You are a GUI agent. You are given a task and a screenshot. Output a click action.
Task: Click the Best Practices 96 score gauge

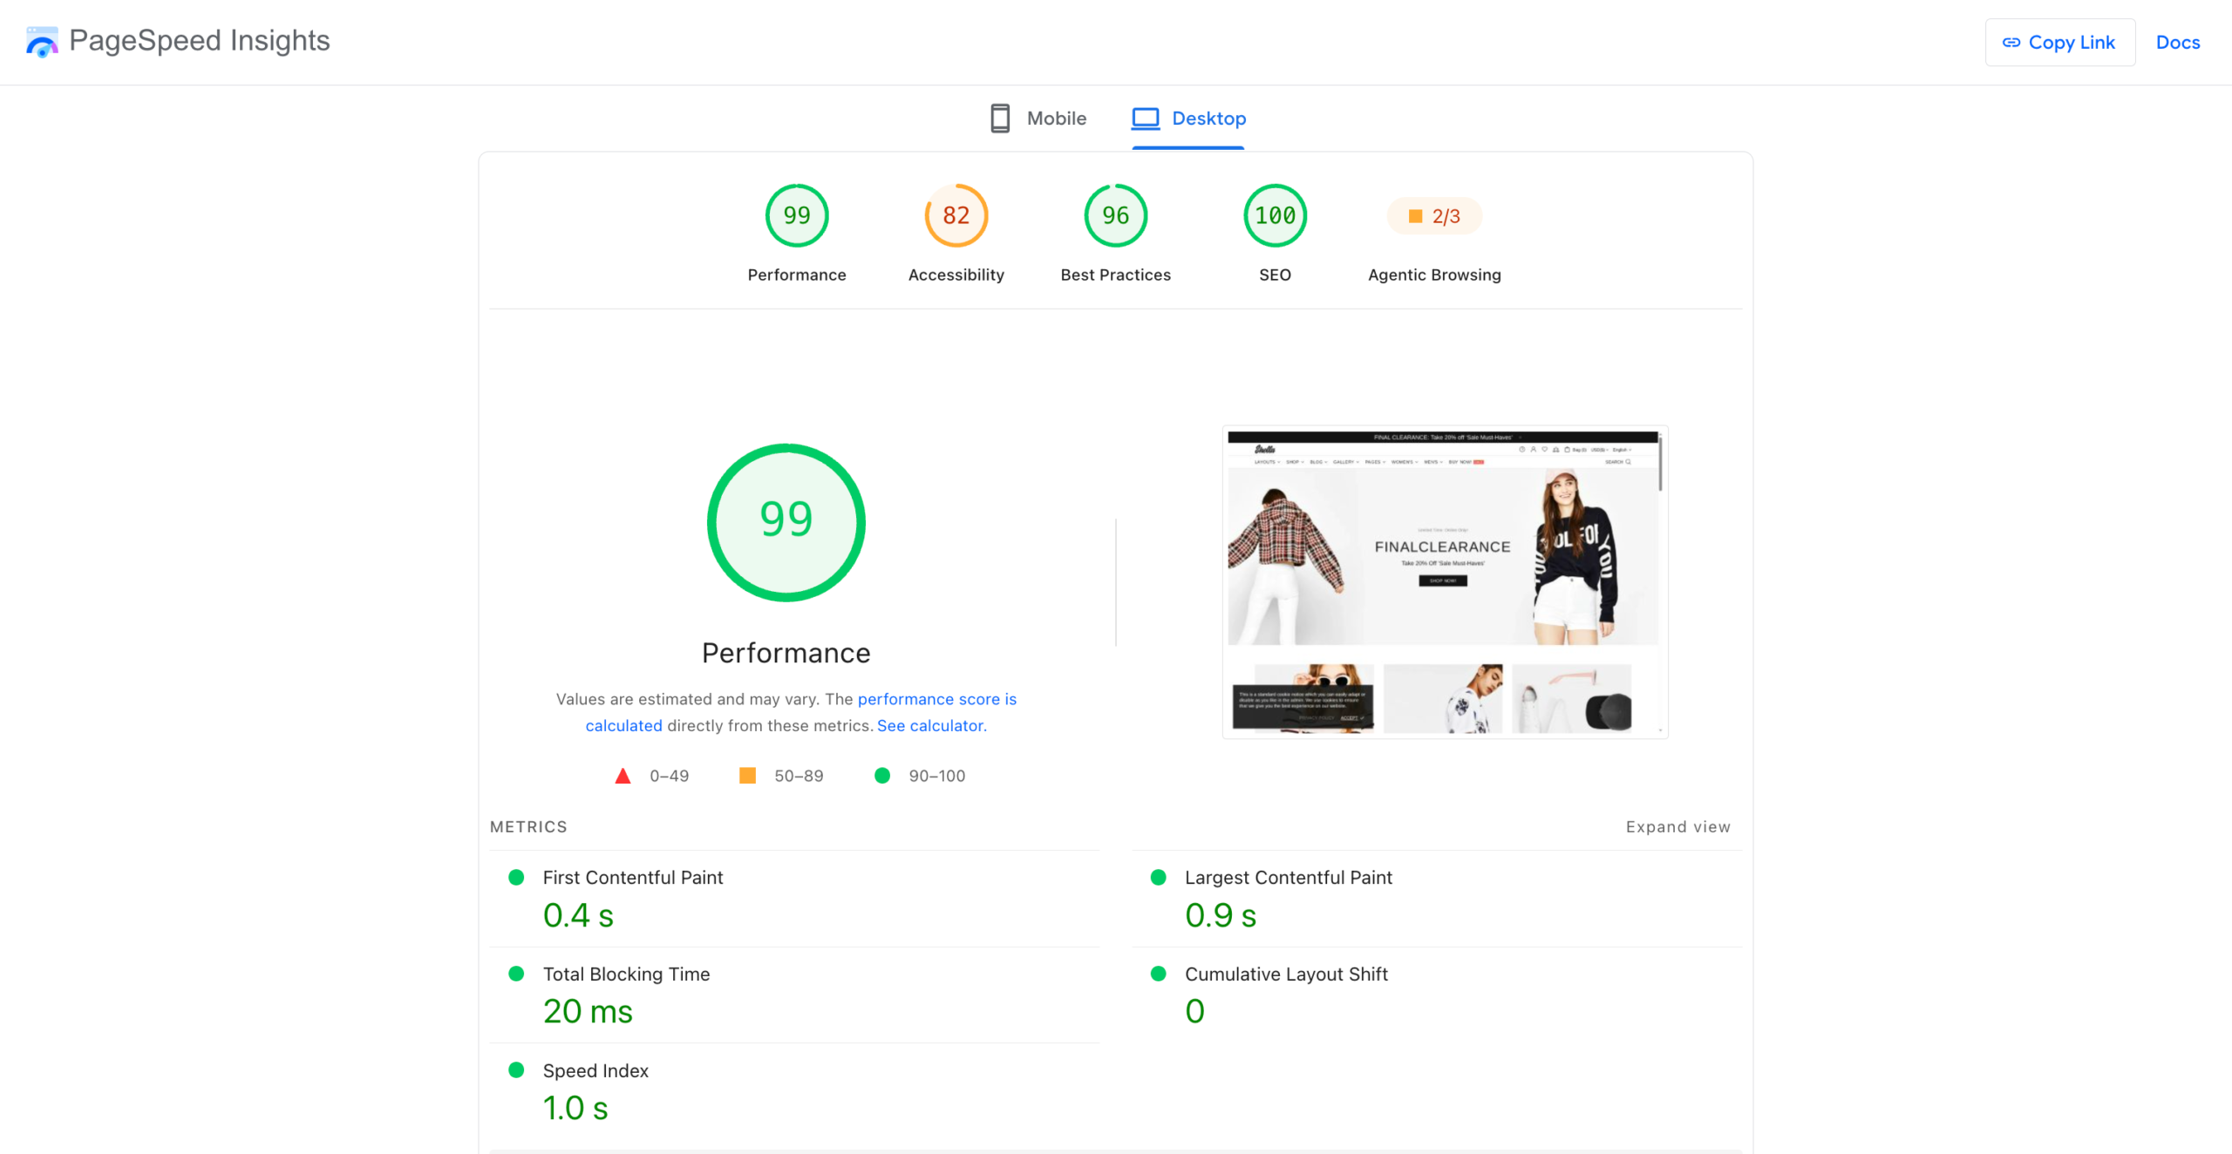[1115, 215]
